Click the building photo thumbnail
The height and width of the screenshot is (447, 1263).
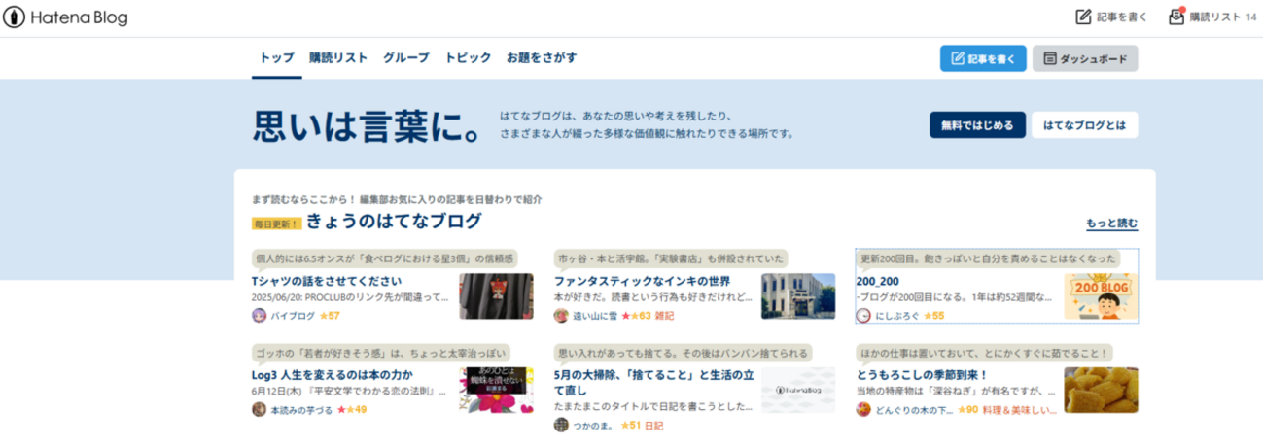[x=797, y=295]
